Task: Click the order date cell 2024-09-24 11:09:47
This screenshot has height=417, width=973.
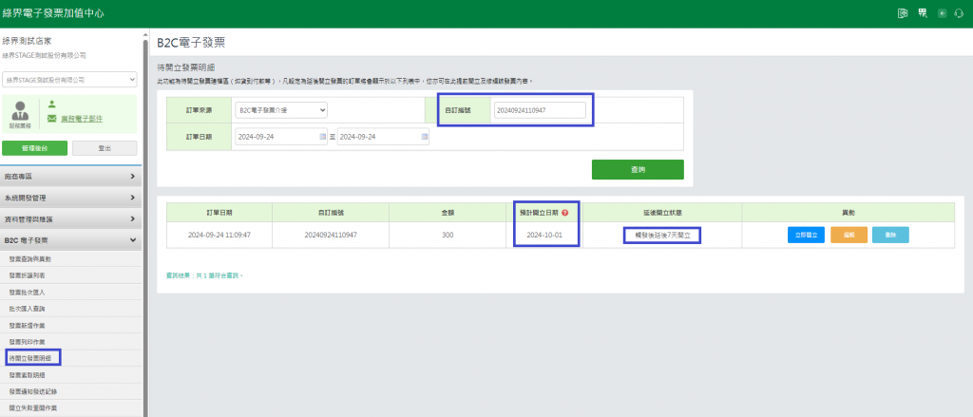Action: coord(219,236)
